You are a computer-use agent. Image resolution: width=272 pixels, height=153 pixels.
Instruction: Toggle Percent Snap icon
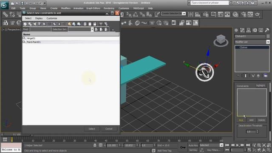(142, 14)
